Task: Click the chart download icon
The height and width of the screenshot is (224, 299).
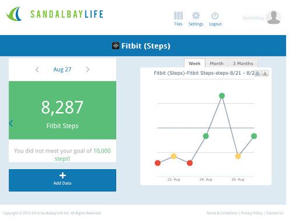Action: click(265, 73)
